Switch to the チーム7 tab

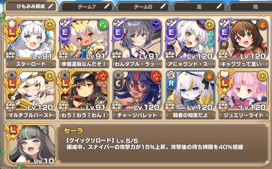[x=87, y=7]
